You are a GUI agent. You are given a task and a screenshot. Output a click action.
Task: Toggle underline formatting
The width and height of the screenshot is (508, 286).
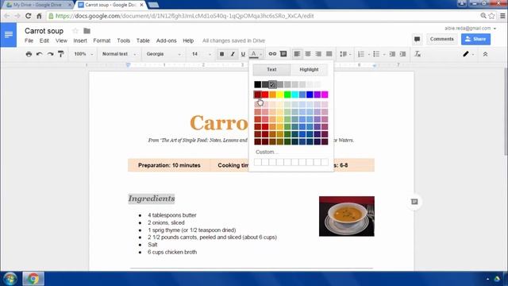[243, 54]
